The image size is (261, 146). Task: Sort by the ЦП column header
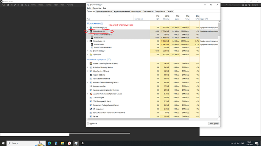tap(155, 17)
